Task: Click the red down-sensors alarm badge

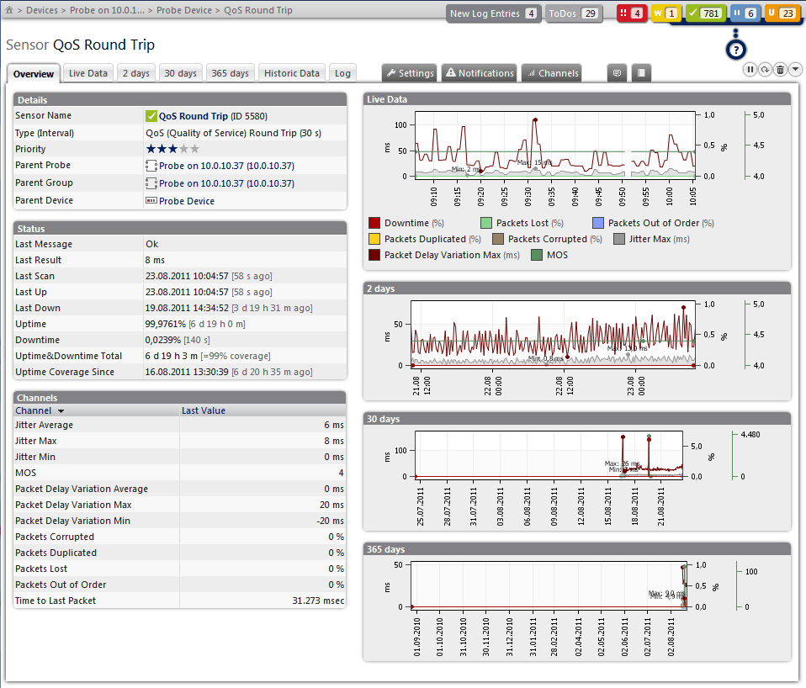Action: [631, 13]
